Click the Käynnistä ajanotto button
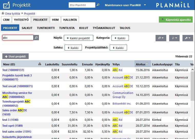 click(x=176, y=19)
